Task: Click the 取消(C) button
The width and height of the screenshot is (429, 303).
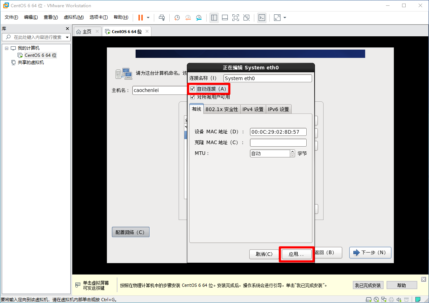Action: (264, 254)
